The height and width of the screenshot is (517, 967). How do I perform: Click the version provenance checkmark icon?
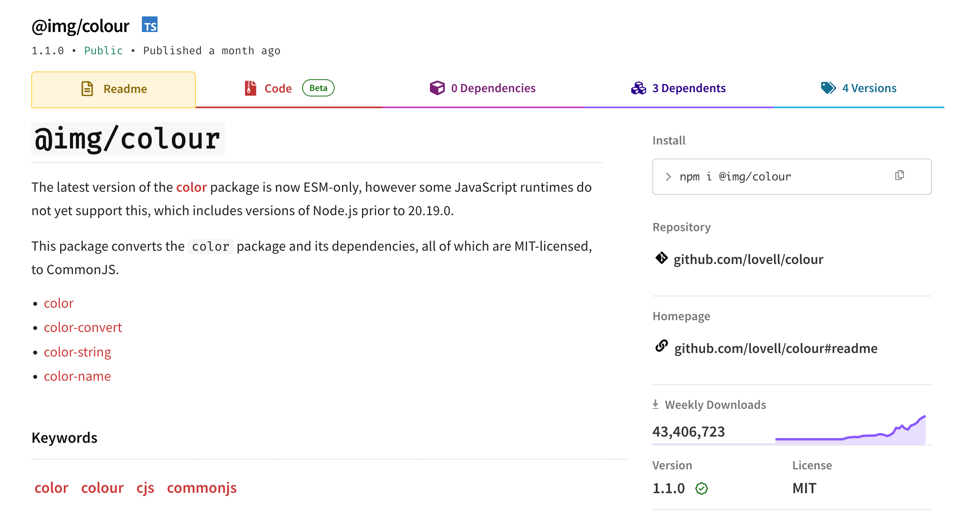(x=702, y=488)
